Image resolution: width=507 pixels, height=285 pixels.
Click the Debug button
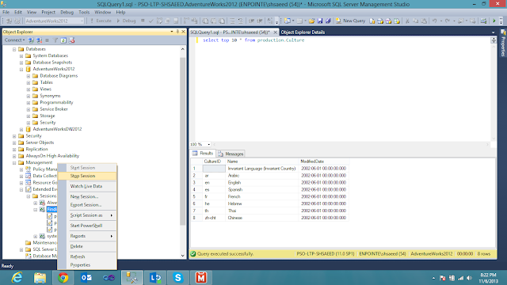[126, 21]
